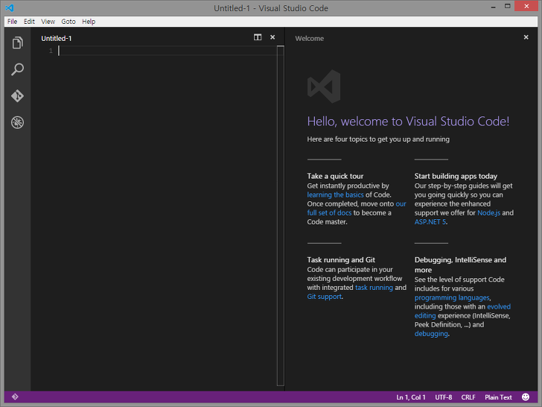This screenshot has width=542, height=407.
Task: Click the 'Task running and Git' heading
Action: (341, 260)
